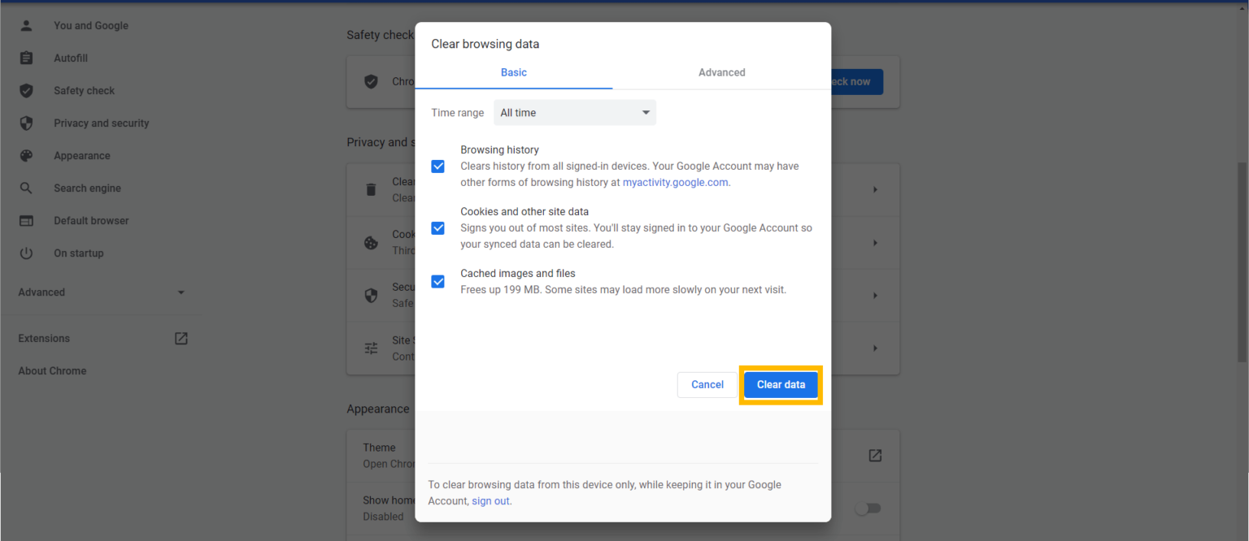This screenshot has height=541, width=1249.
Task: Click the Privacy and security shield icon
Action: (x=26, y=123)
